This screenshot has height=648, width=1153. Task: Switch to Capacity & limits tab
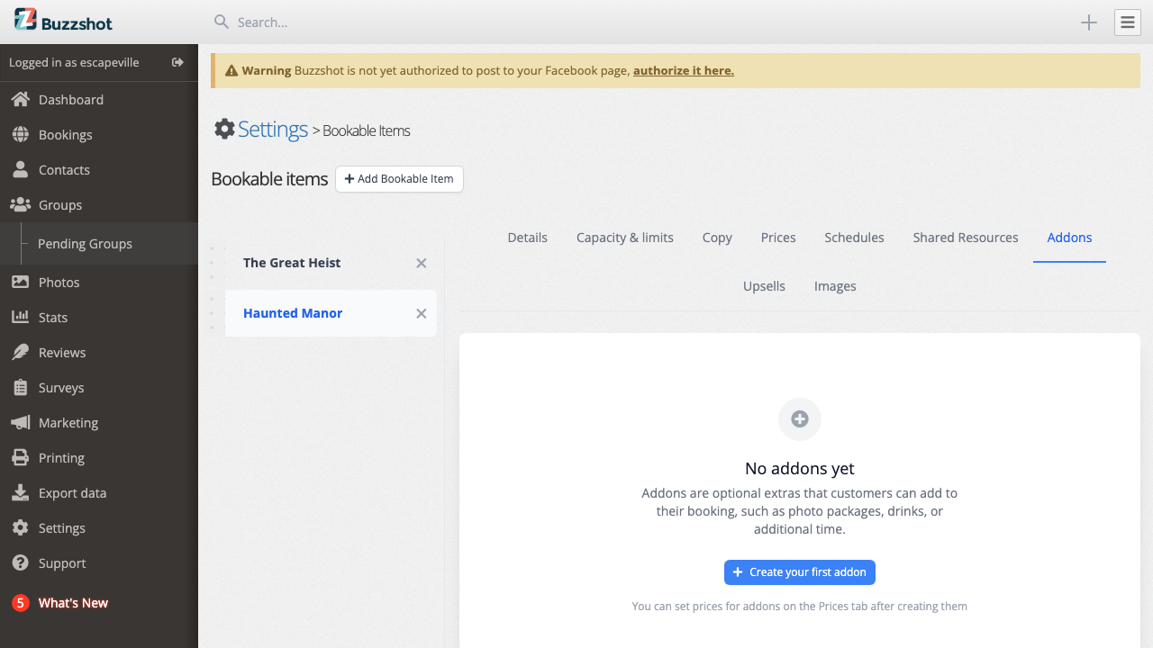click(x=625, y=238)
